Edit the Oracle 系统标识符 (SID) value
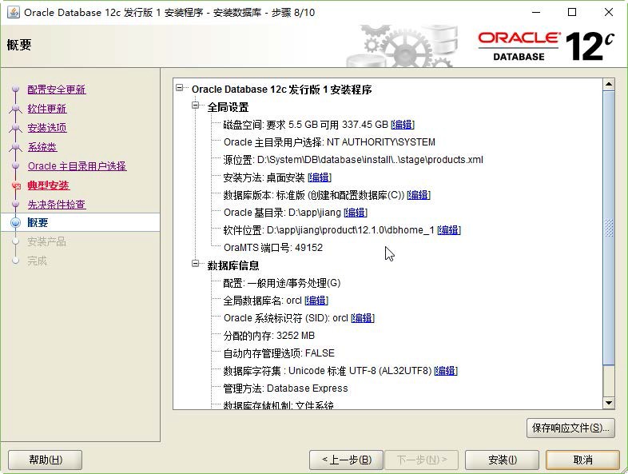 (x=363, y=318)
